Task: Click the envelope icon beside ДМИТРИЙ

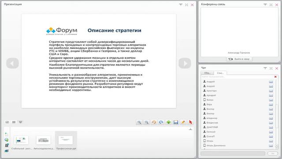Action: tap(271, 127)
